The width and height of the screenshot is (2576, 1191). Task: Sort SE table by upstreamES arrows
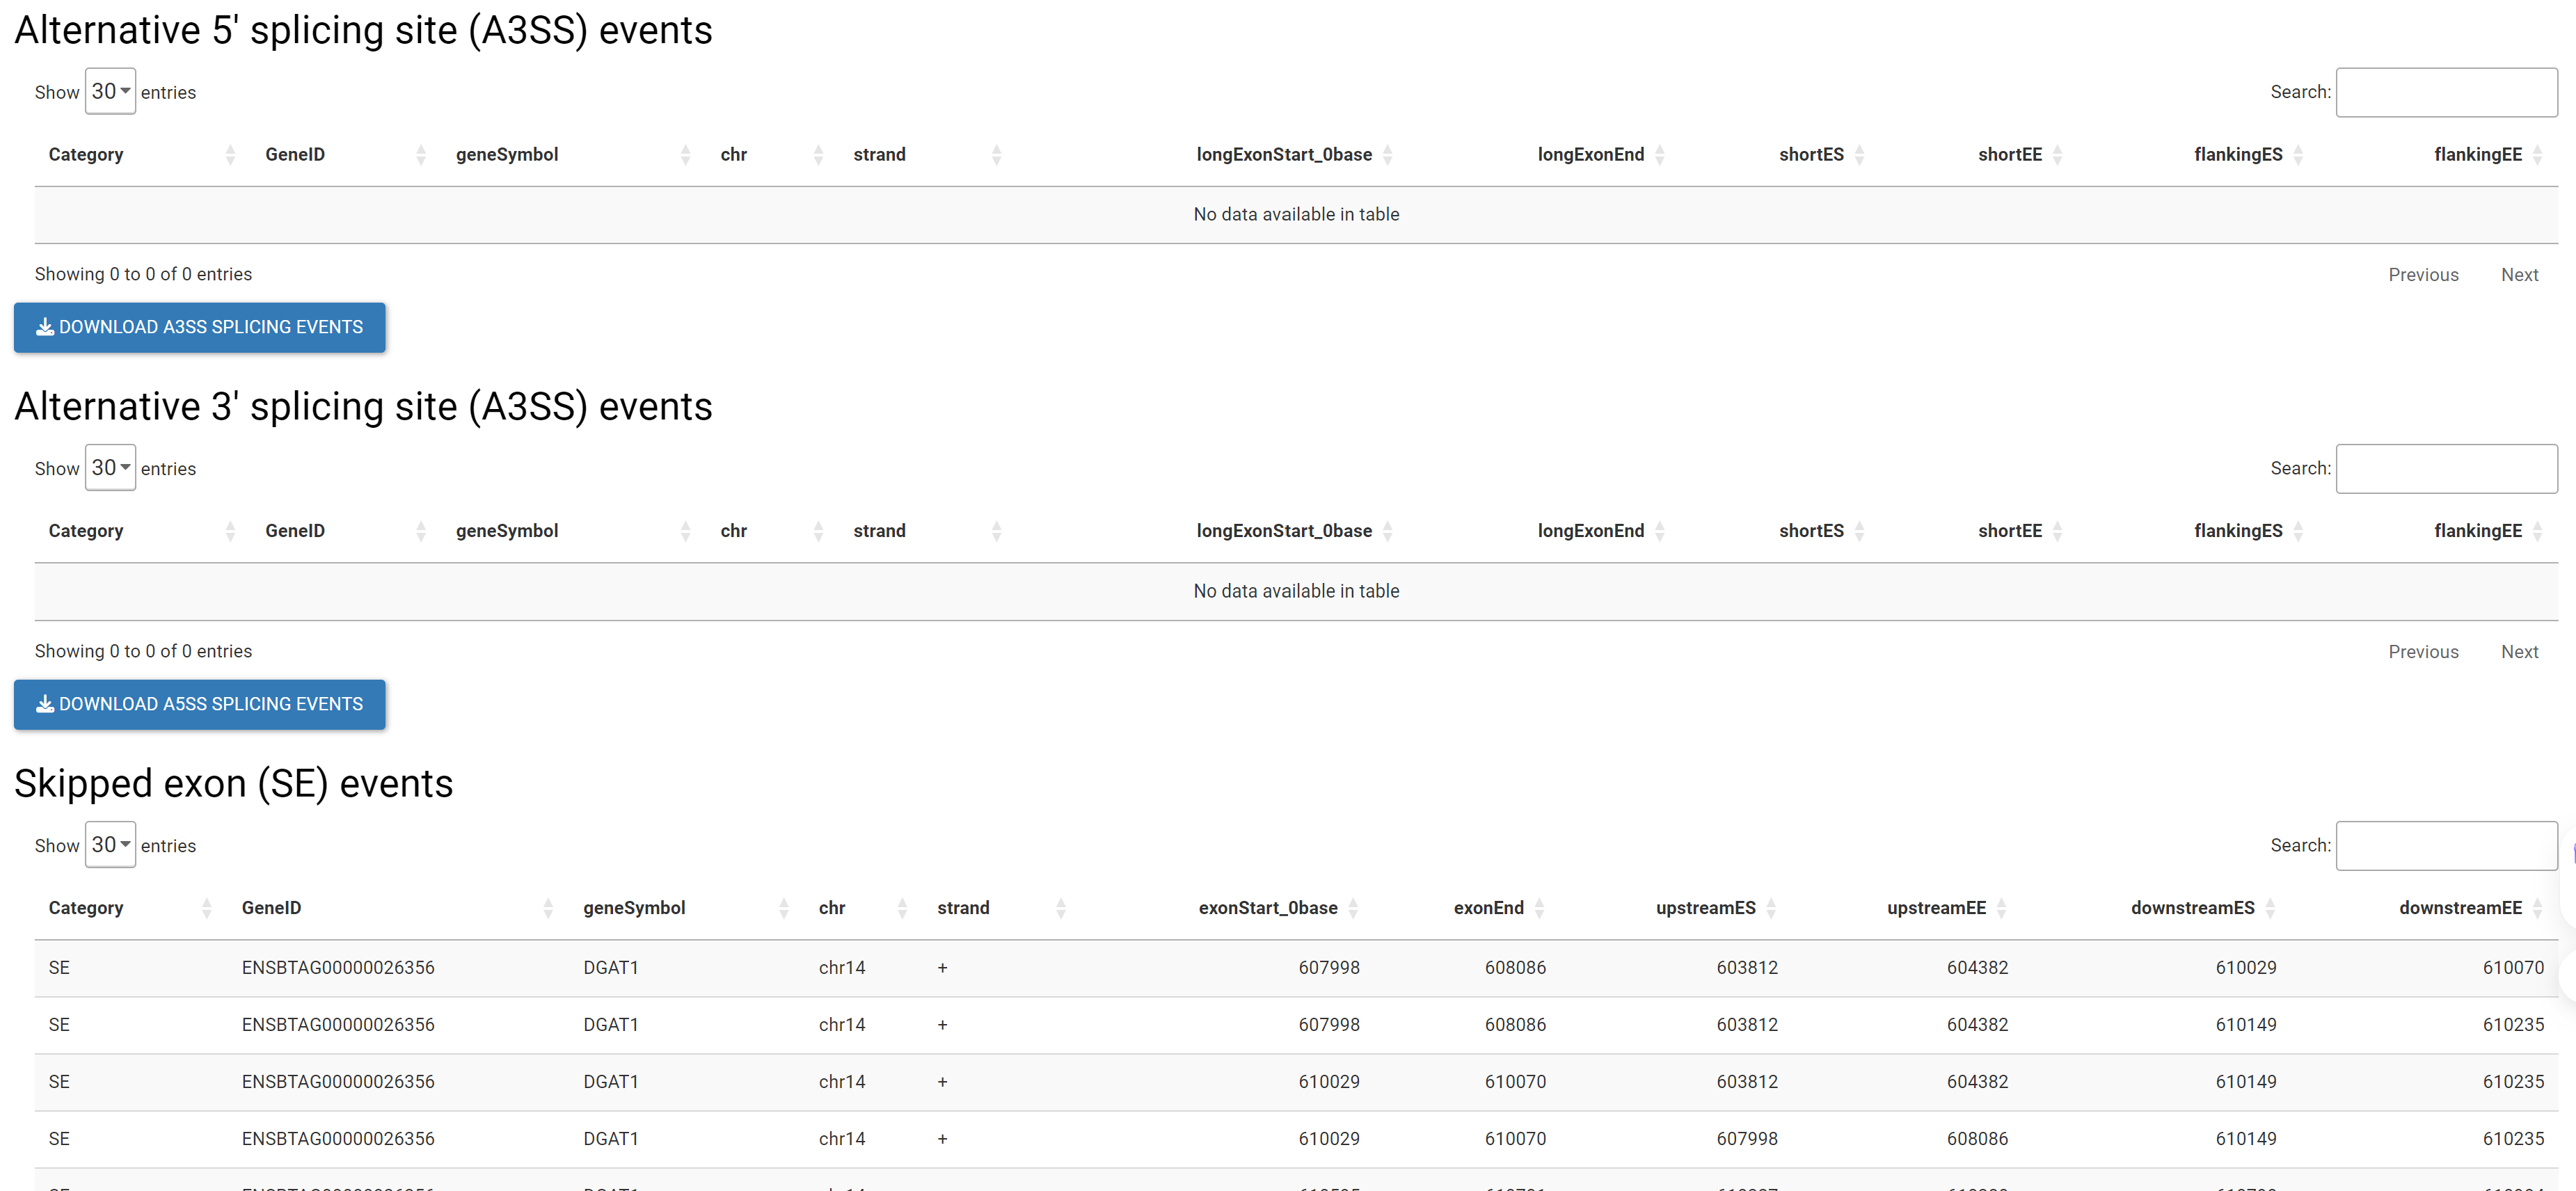pyautogui.click(x=1770, y=908)
